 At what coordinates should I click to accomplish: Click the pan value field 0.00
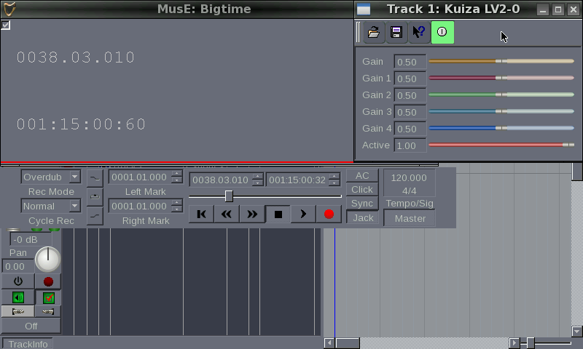[x=18, y=266]
